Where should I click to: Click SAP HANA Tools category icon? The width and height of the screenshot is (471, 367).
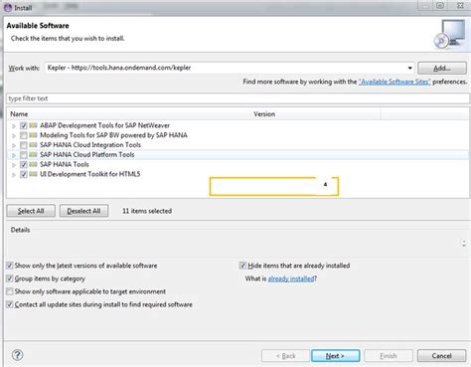click(x=33, y=164)
